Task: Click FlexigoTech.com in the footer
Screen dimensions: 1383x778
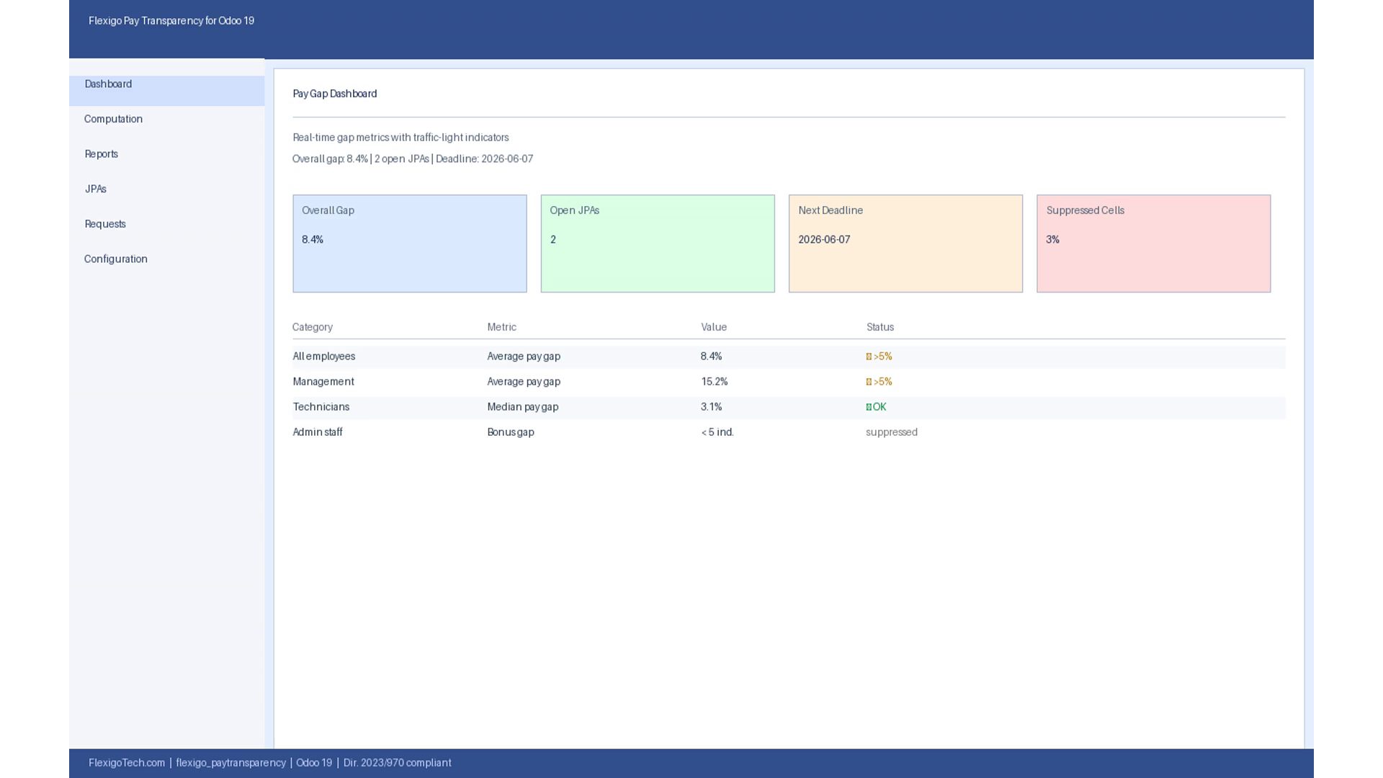Action: click(127, 763)
